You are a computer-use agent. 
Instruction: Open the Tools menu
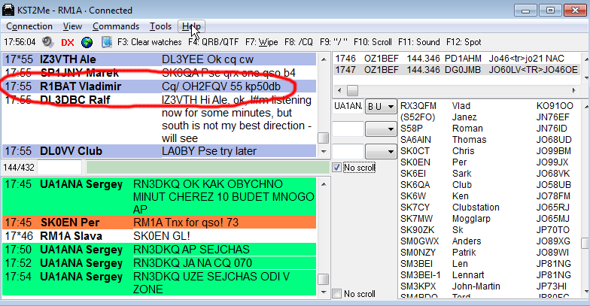(160, 26)
